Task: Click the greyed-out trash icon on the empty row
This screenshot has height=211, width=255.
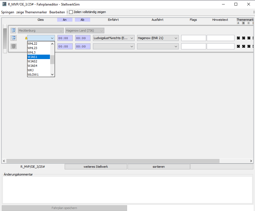Action: tap(13, 46)
